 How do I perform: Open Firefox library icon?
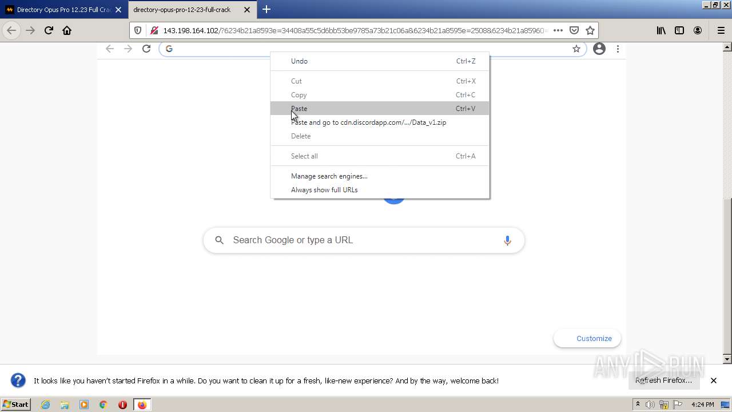(661, 30)
